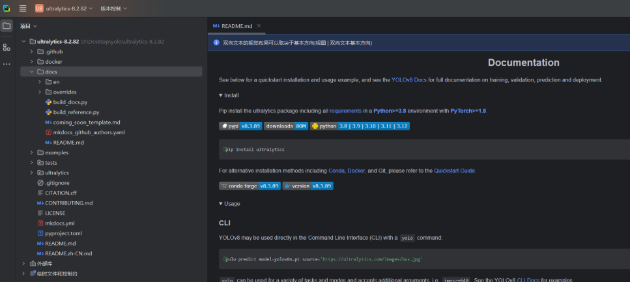Click the pip install ultralytics code block
This screenshot has height=282, width=630.
point(424,149)
